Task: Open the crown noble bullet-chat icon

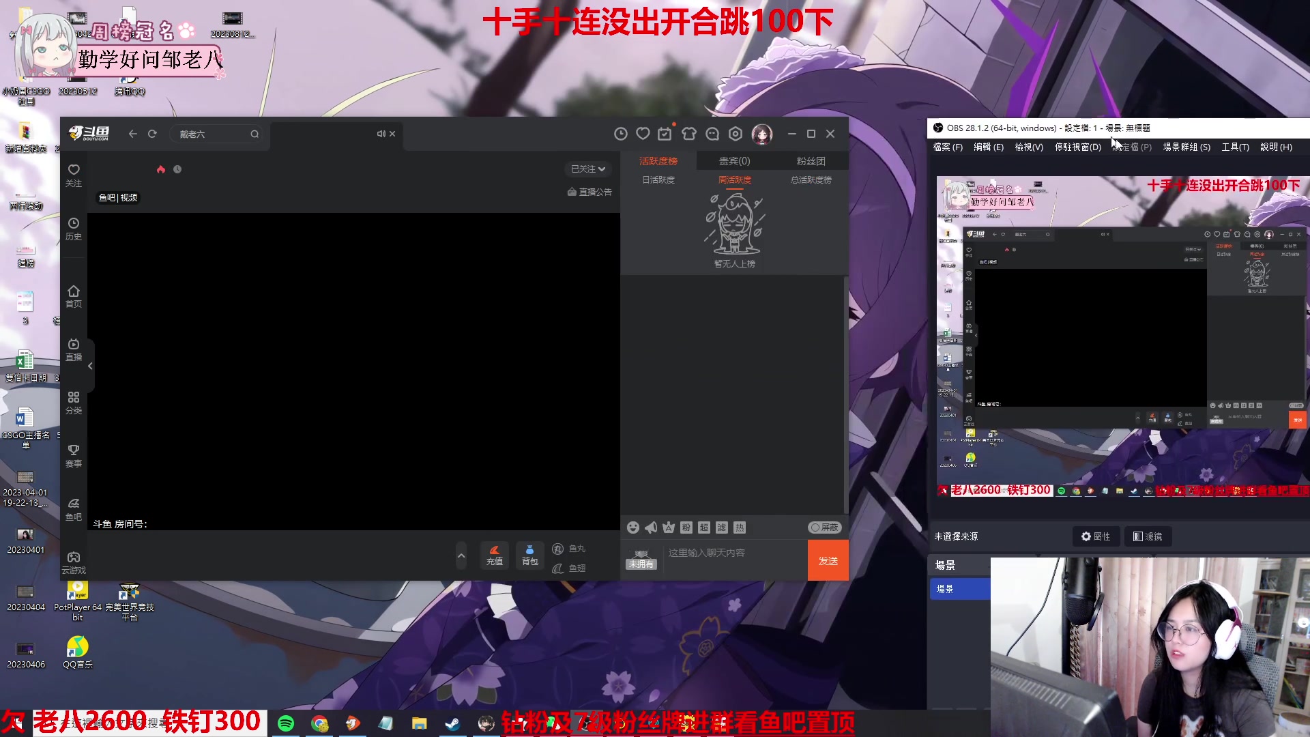Action: [669, 528]
